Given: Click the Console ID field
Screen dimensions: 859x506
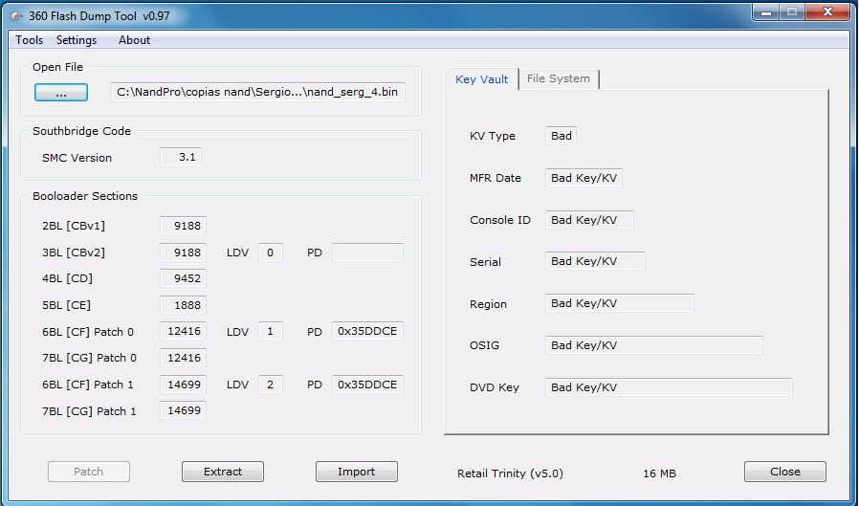Looking at the screenshot, I should pyautogui.click(x=588, y=220).
